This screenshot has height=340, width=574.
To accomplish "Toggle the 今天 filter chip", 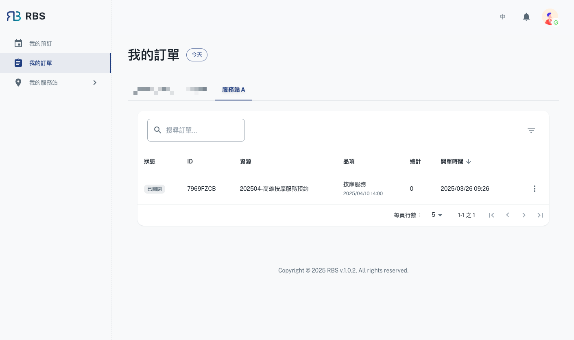I will tap(197, 55).
